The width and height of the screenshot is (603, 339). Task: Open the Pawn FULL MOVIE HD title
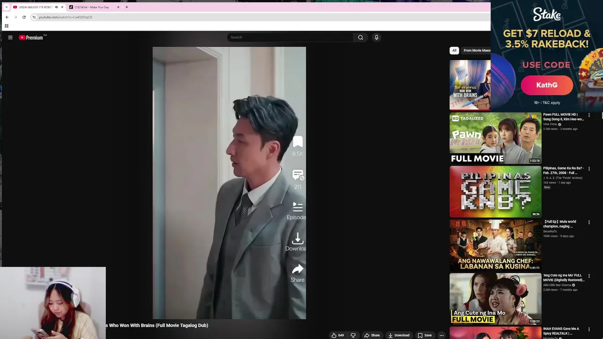coord(563,117)
